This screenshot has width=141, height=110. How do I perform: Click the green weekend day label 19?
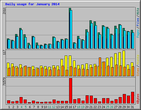[83, 107]
